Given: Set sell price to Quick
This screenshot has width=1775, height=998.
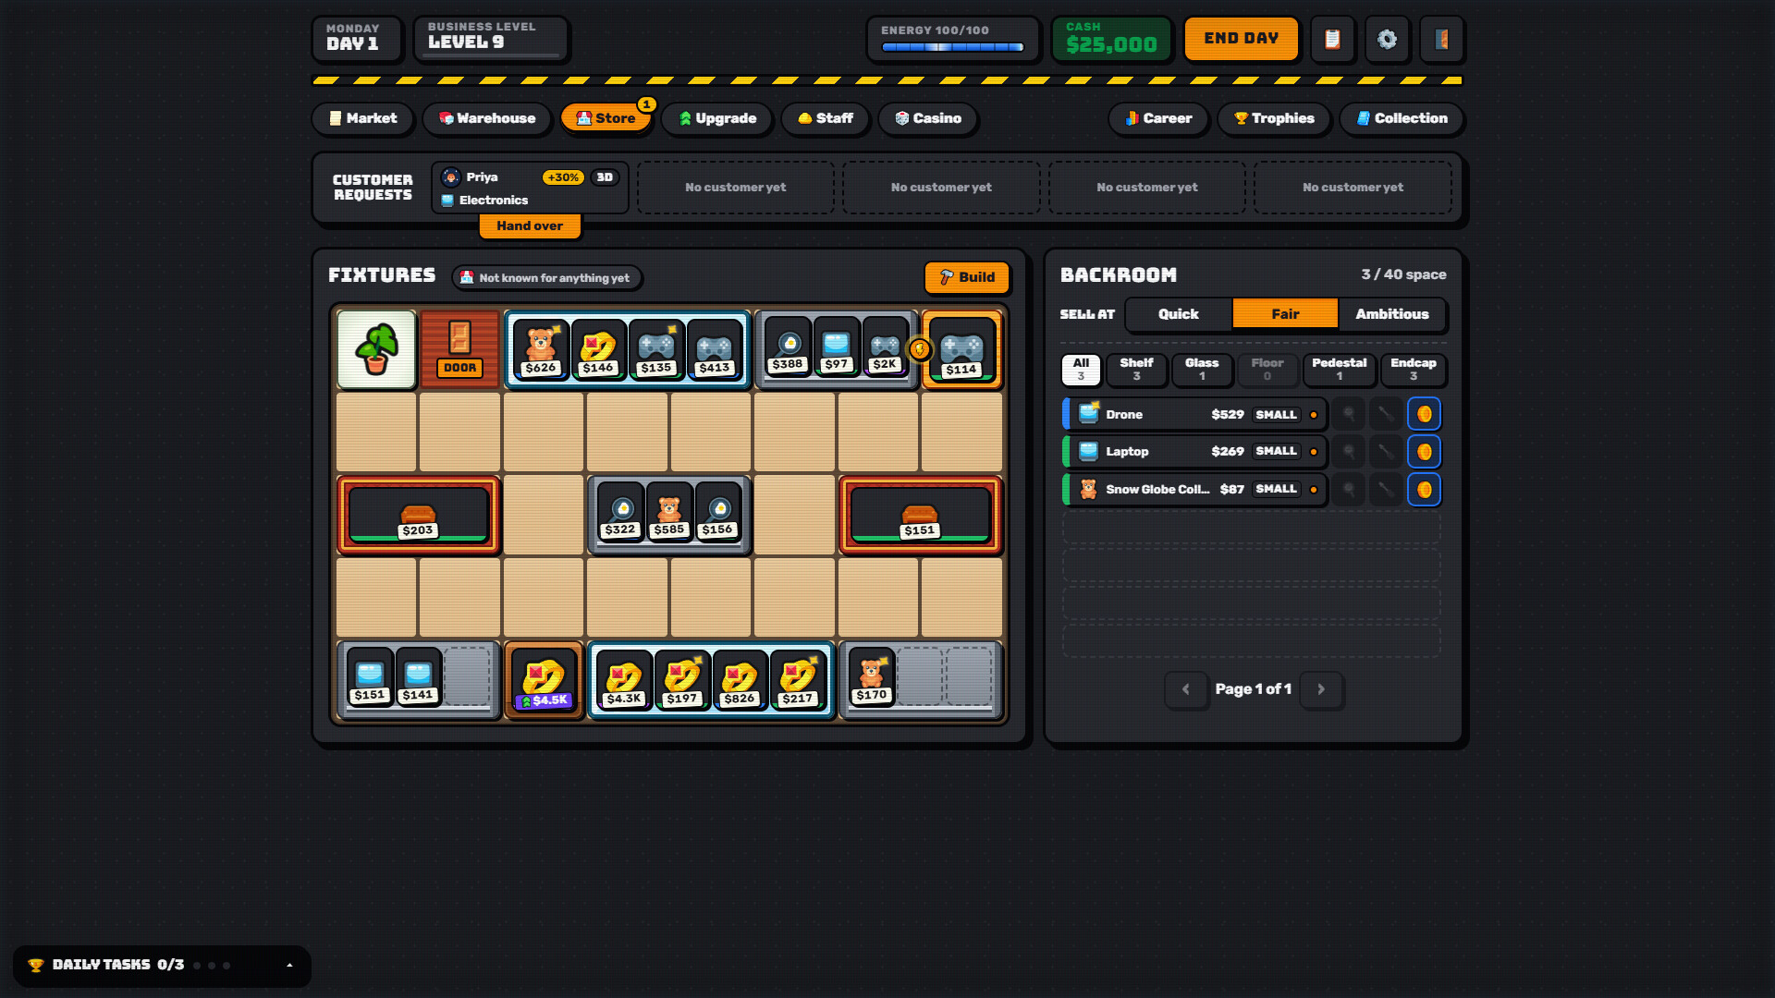Looking at the screenshot, I should pos(1178,314).
